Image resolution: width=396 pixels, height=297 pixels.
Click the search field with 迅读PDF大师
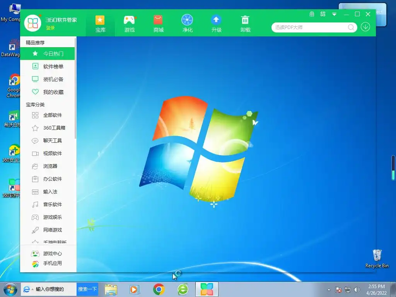pyautogui.click(x=311, y=27)
